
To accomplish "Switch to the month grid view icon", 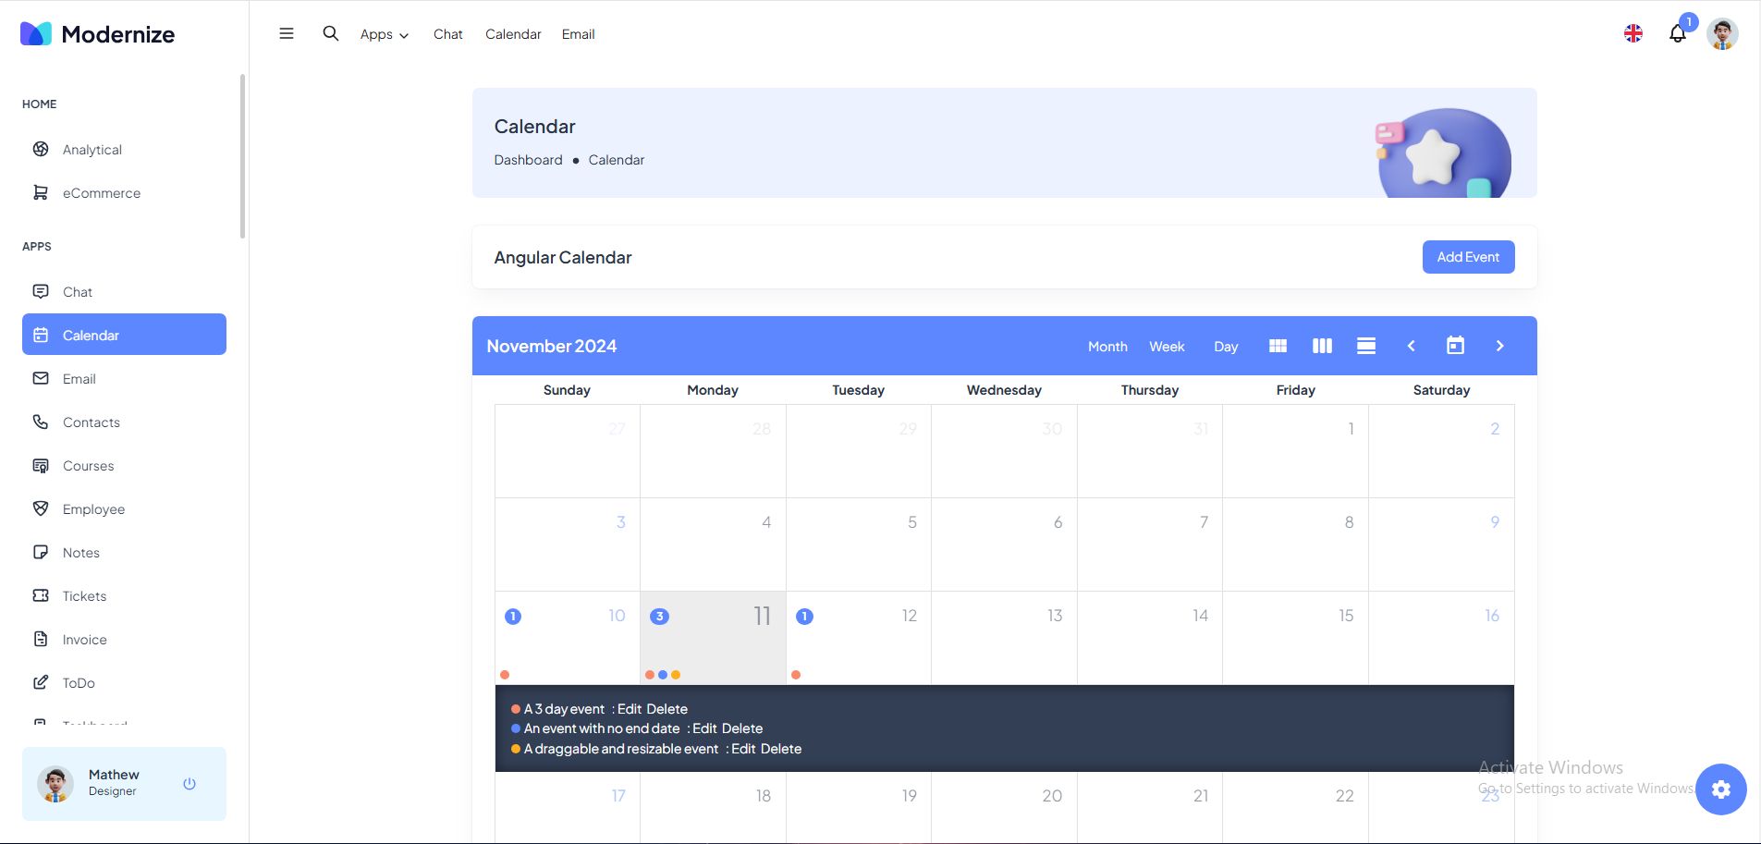I will point(1278,346).
